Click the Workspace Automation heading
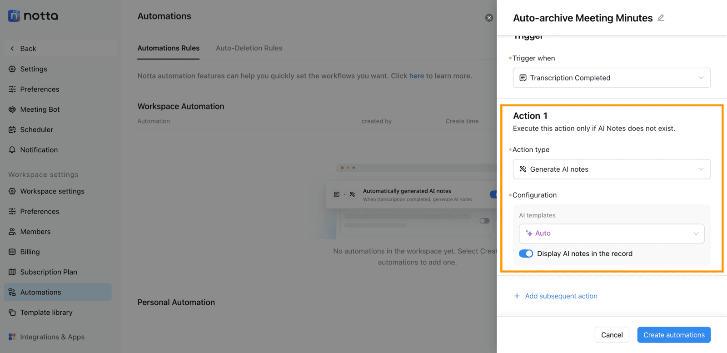The width and height of the screenshot is (727, 353). (181, 106)
